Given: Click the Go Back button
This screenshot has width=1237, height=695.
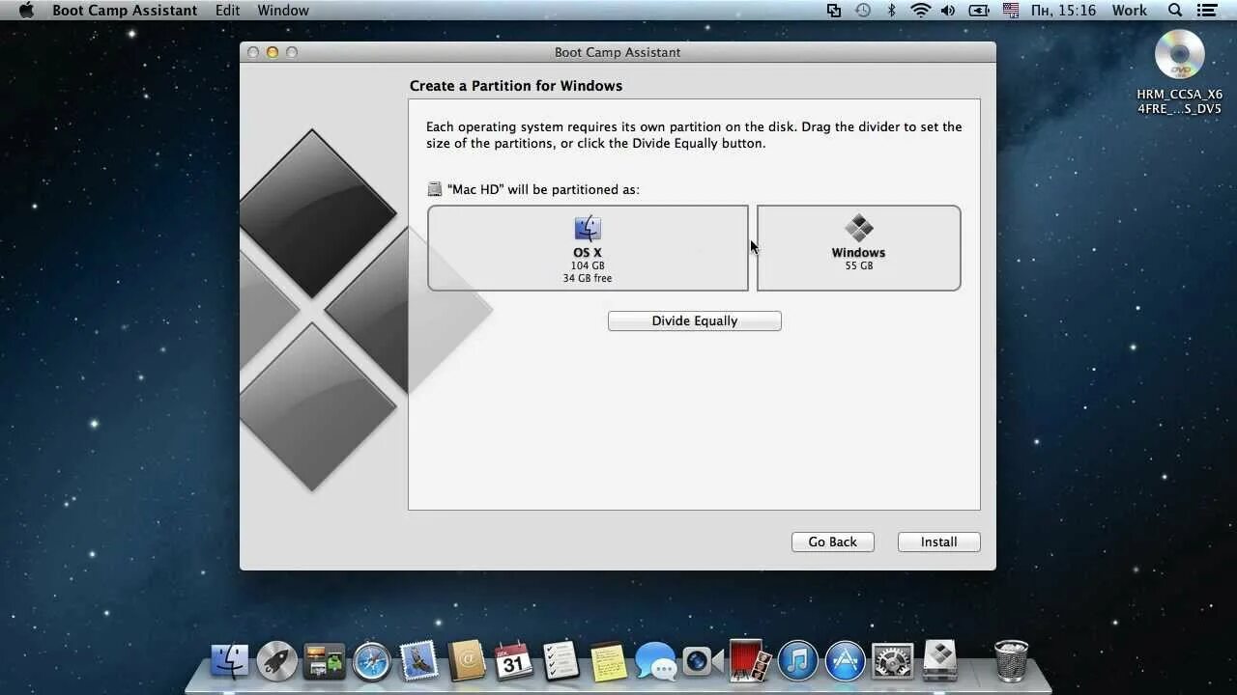Looking at the screenshot, I should pyautogui.click(x=832, y=542).
